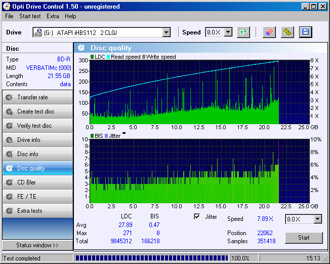330x264 pixels.
Task: Open the Start test menu
Action: [x=30, y=16]
